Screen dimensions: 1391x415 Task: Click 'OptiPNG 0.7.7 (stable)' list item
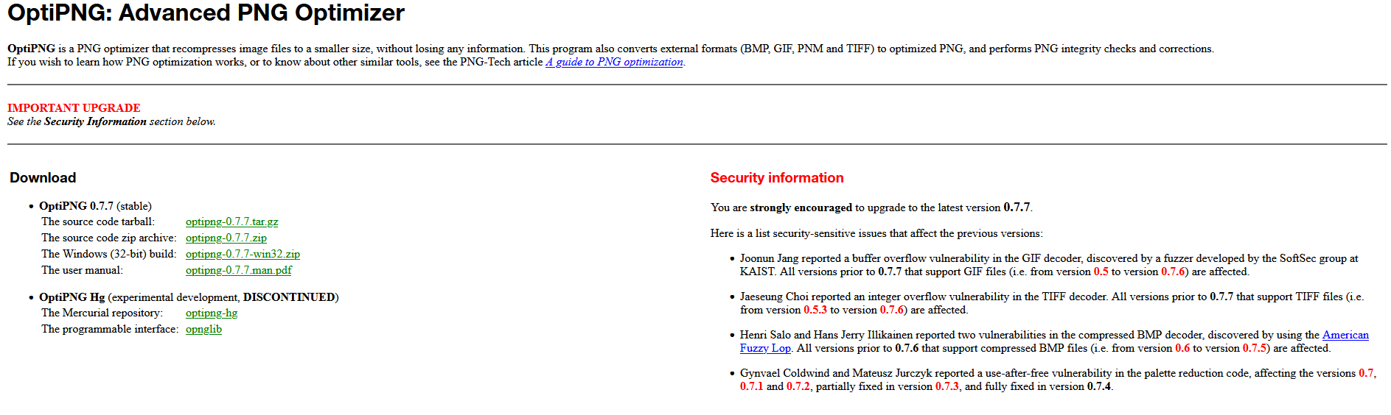pyautogui.click(x=95, y=206)
